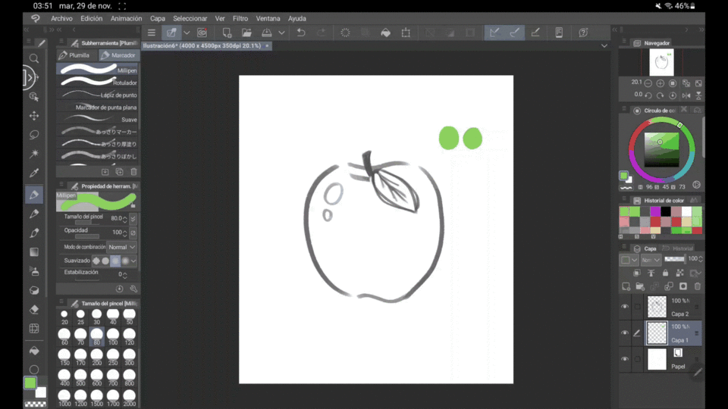
Task: Select the Suave brush
Action: pos(98,119)
